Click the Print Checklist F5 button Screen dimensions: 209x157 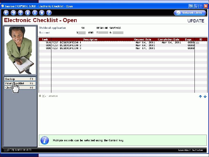point(20,83)
